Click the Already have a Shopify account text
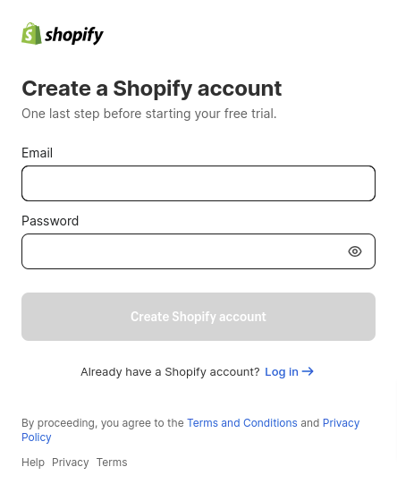This screenshot has height=484, width=397. coord(170,372)
